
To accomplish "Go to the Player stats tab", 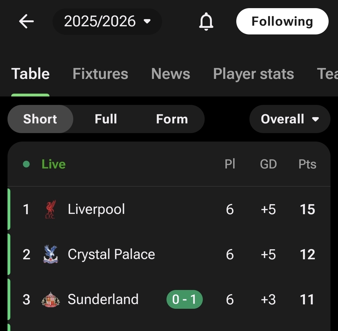I will (x=253, y=74).
